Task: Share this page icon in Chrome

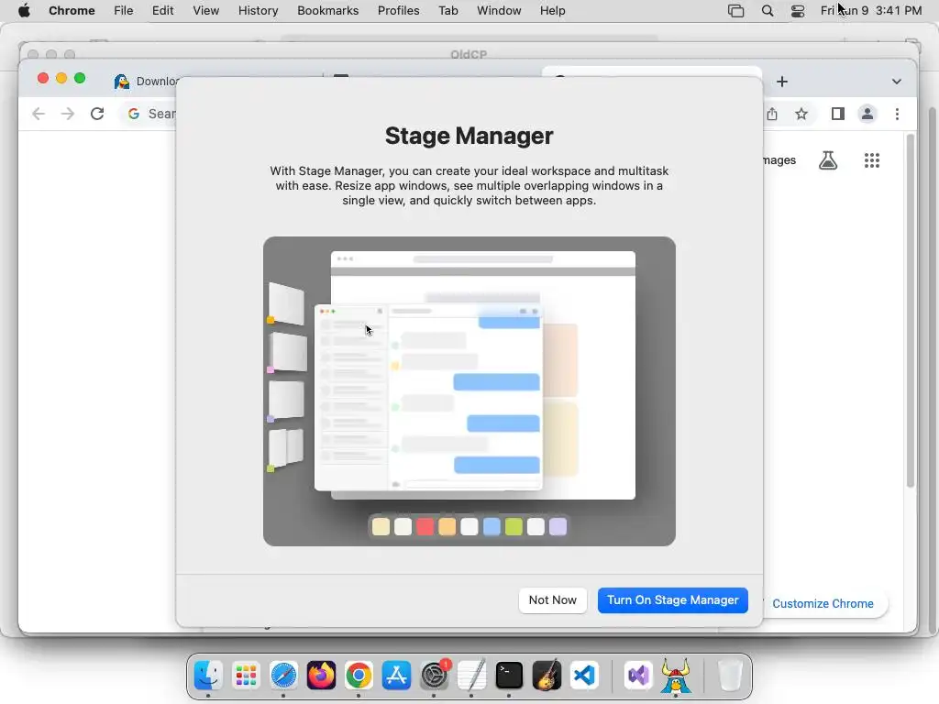Action: (x=772, y=114)
